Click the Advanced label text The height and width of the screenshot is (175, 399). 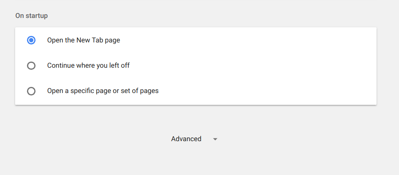pyautogui.click(x=186, y=139)
